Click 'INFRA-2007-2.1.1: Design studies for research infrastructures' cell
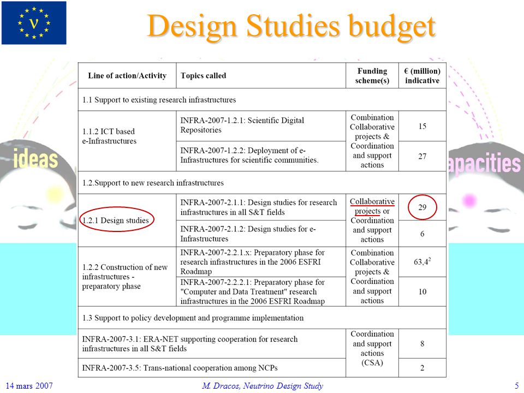 (261, 207)
